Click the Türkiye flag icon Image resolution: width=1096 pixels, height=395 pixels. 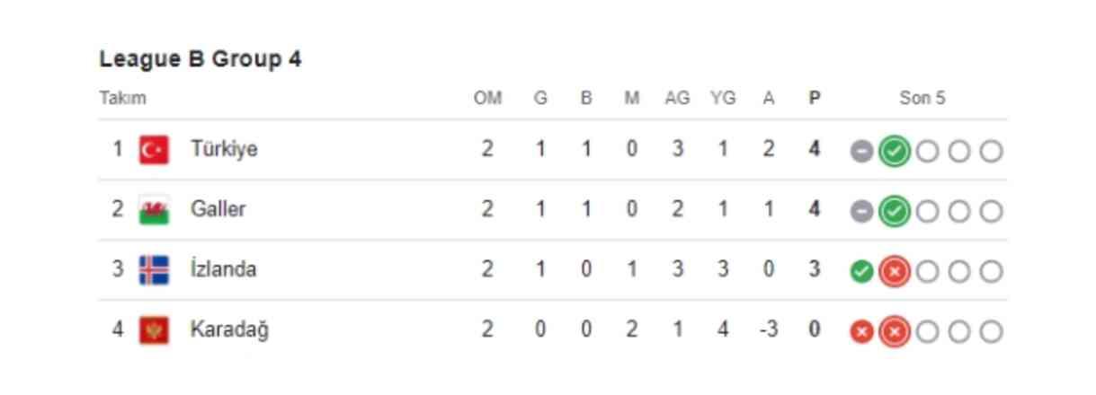(154, 149)
